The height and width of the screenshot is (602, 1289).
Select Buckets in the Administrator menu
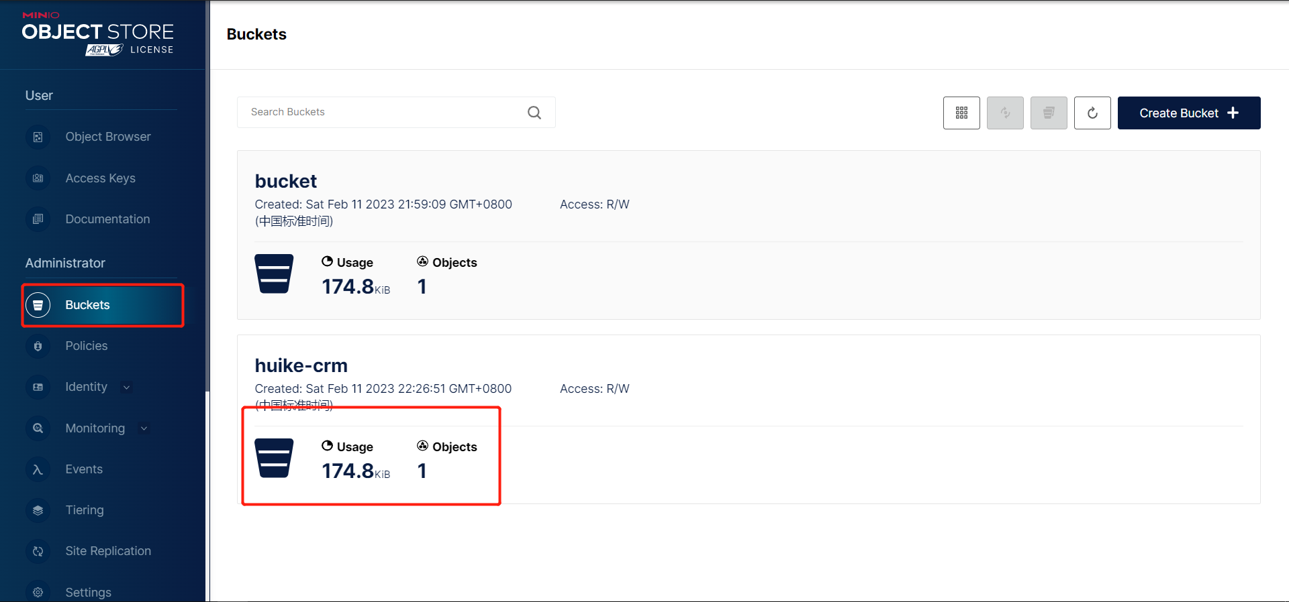(103, 305)
